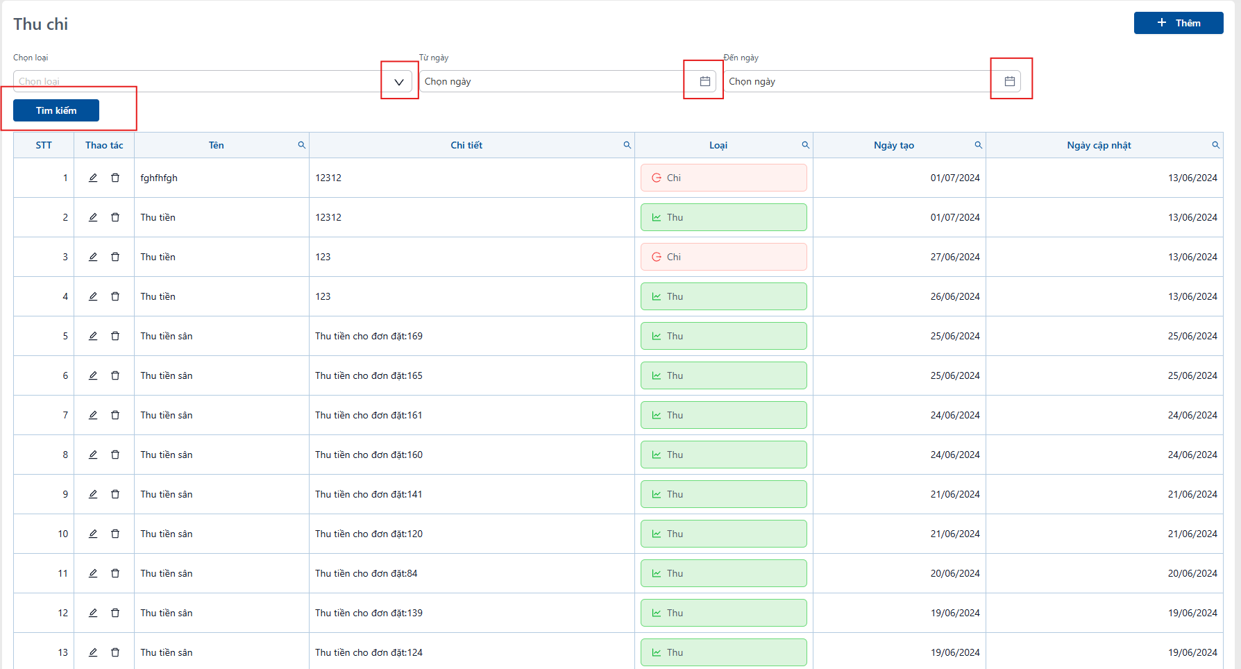1241x669 pixels.
Task: Trash icon for row 13
Action: tap(115, 652)
